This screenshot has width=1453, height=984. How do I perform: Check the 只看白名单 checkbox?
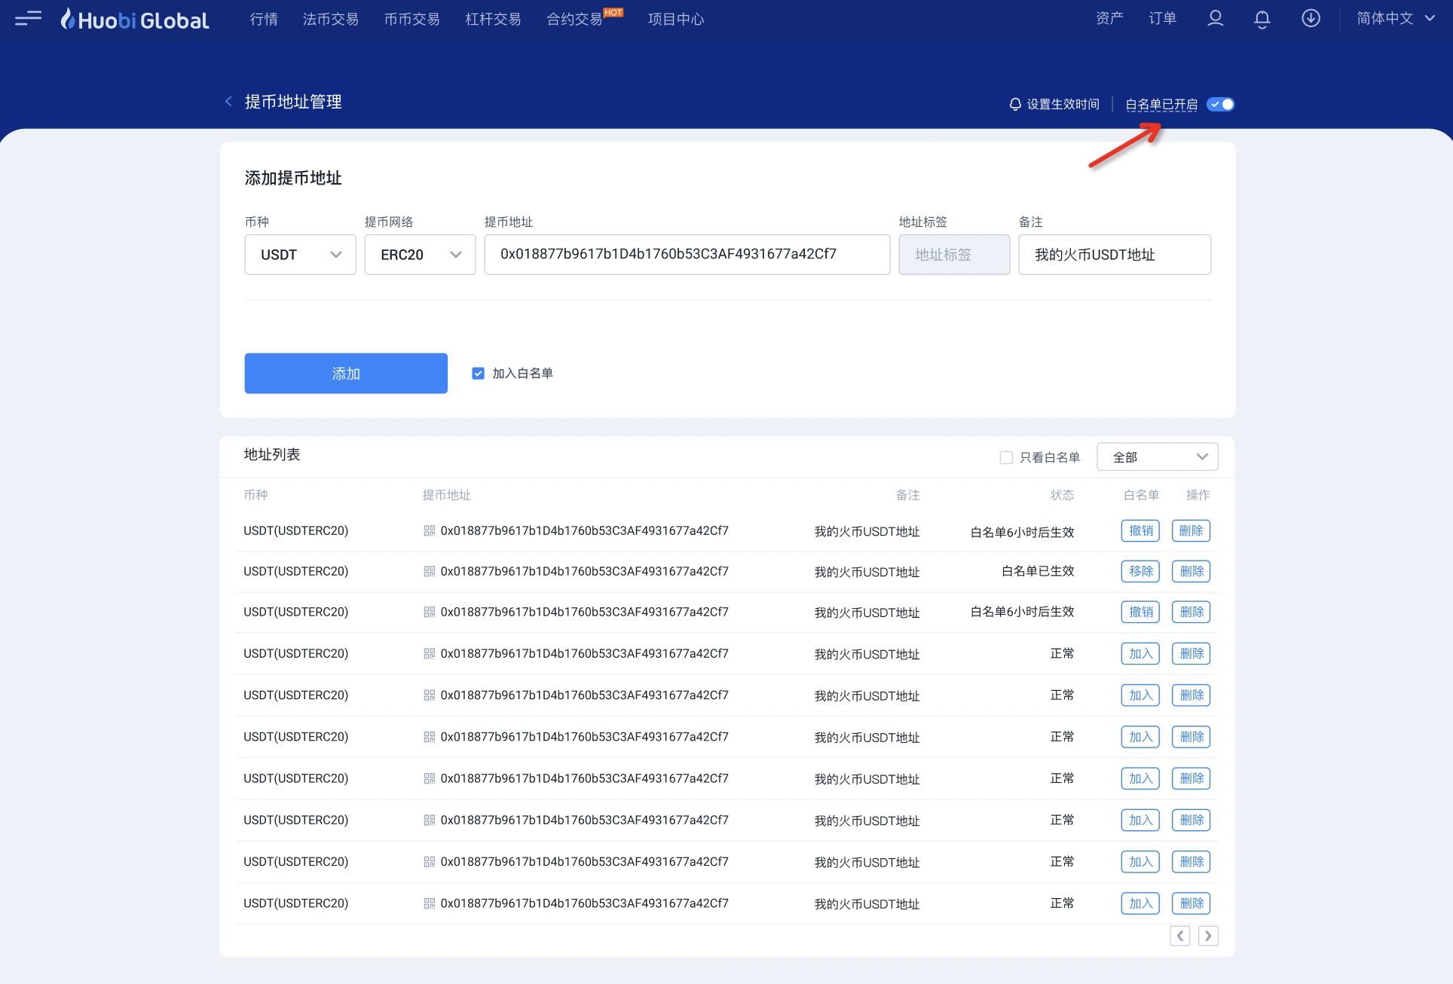coord(1006,457)
